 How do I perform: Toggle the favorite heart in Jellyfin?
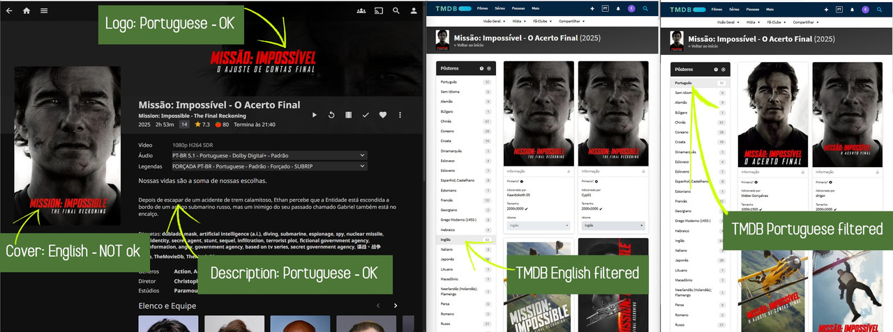tap(383, 115)
